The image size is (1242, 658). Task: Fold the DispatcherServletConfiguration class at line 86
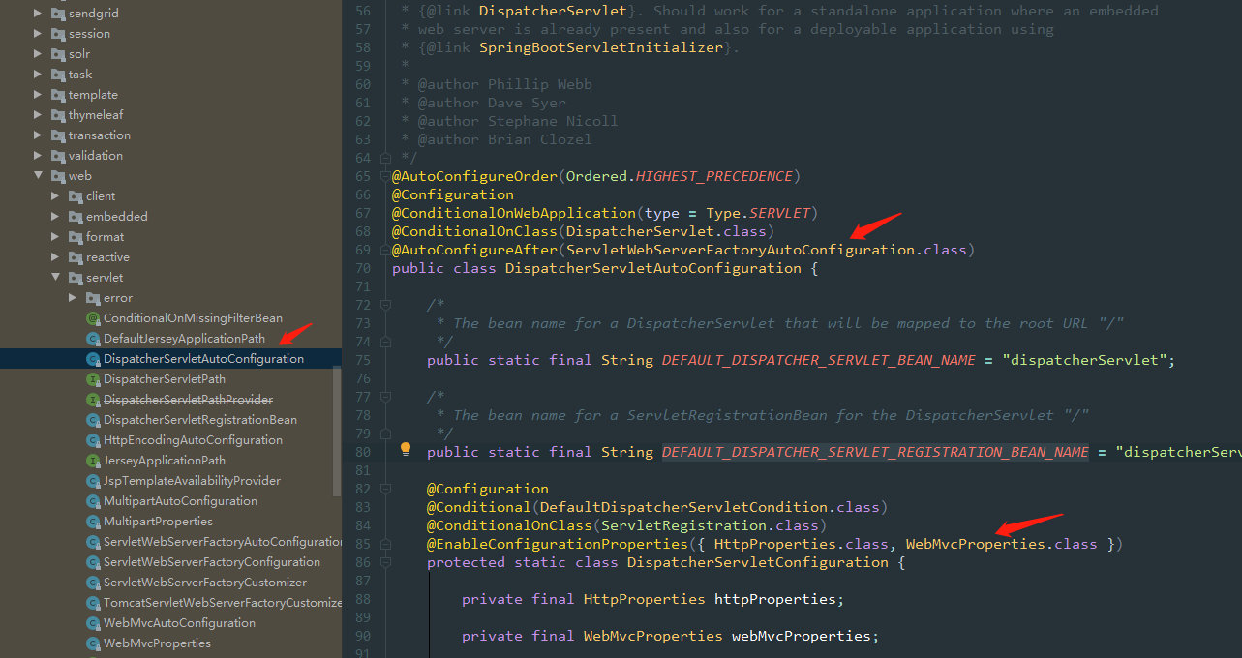(385, 562)
